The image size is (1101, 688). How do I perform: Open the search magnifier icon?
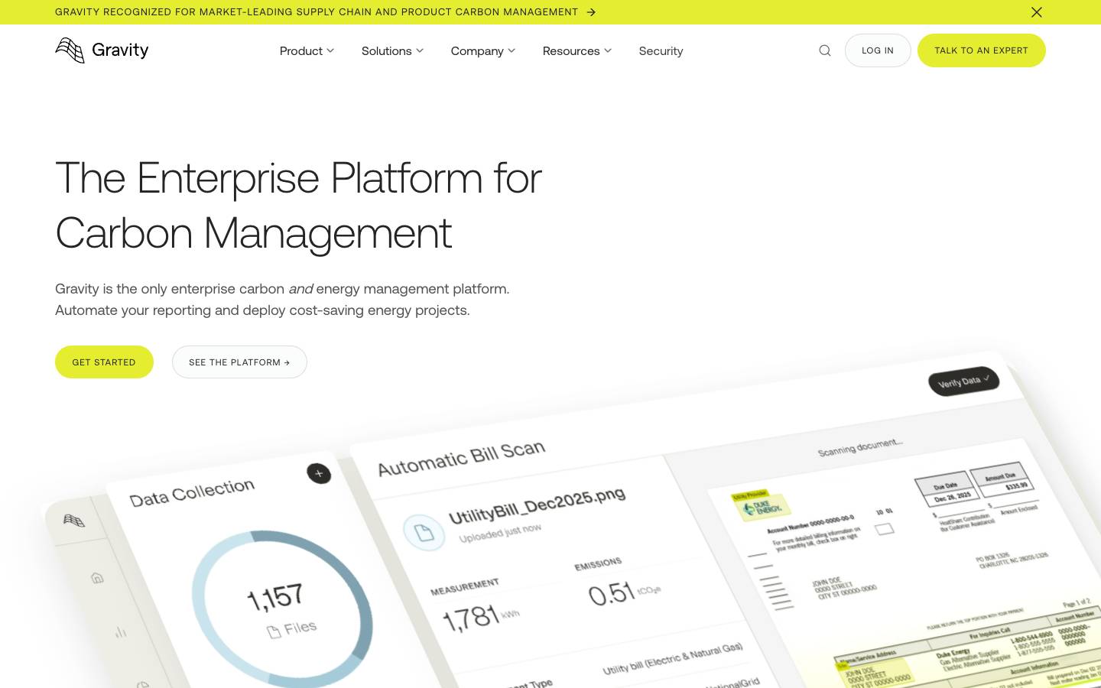click(825, 50)
